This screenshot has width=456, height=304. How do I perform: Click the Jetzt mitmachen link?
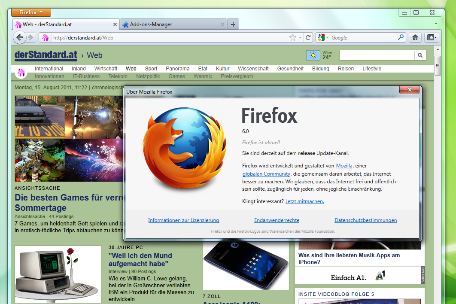[x=304, y=201]
